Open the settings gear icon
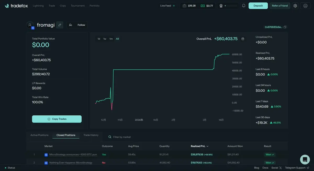The image size is (314, 171). click(x=295, y=6)
